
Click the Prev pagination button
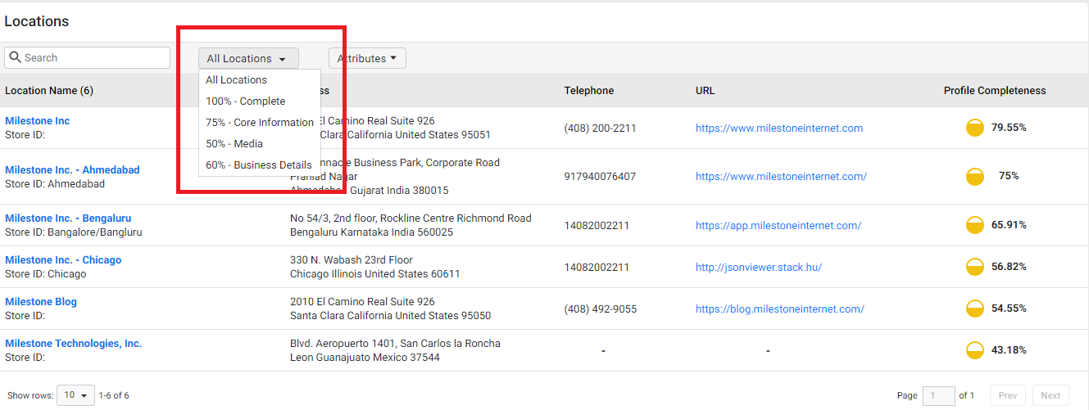click(x=1008, y=396)
